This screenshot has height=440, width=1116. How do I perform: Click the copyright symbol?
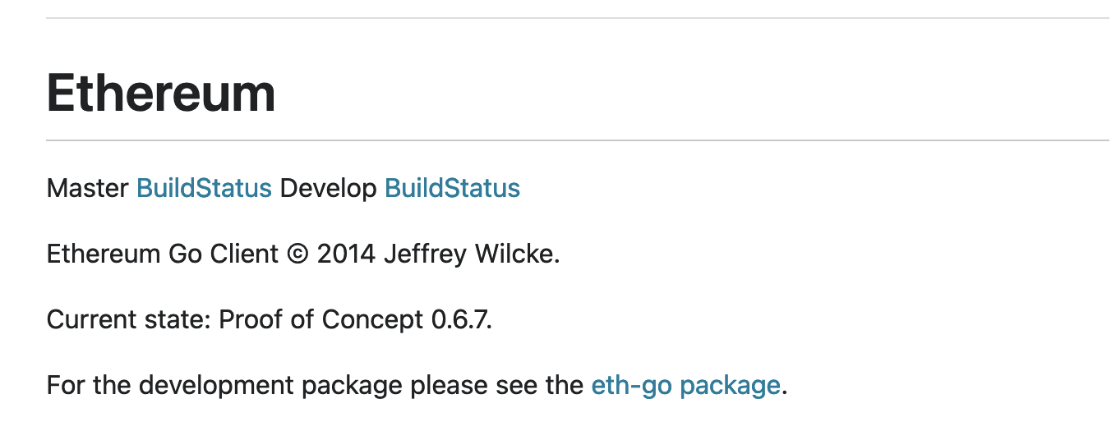297,254
